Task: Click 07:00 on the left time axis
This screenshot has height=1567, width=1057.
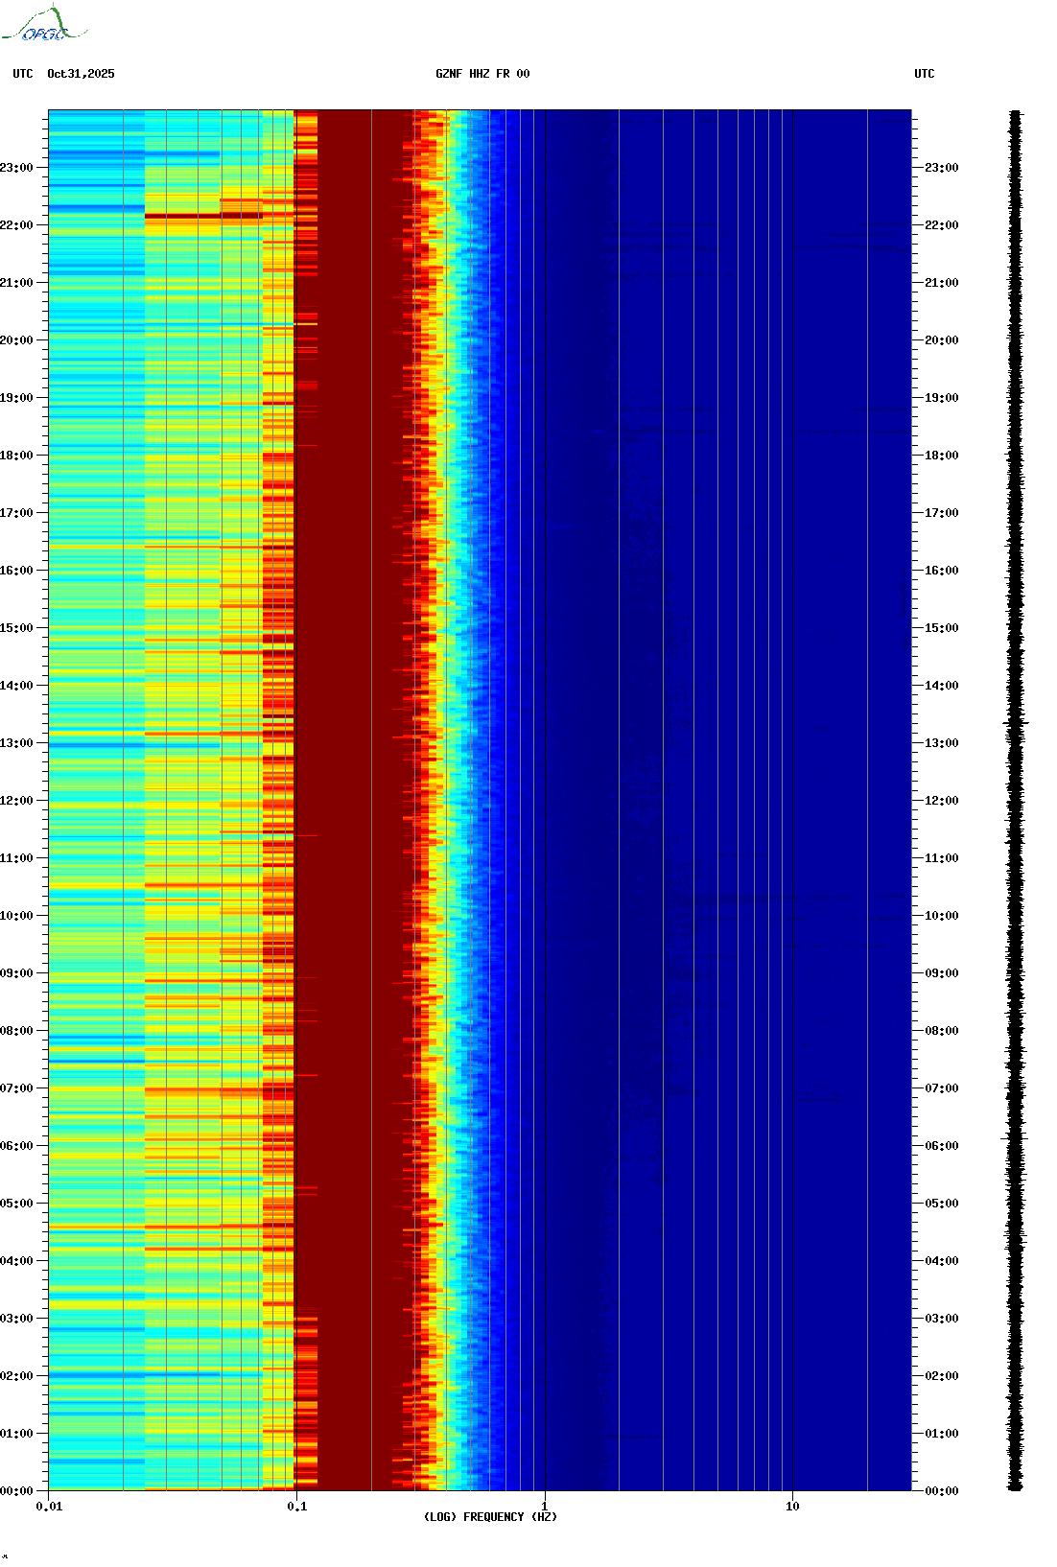Action: tap(16, 1088)
